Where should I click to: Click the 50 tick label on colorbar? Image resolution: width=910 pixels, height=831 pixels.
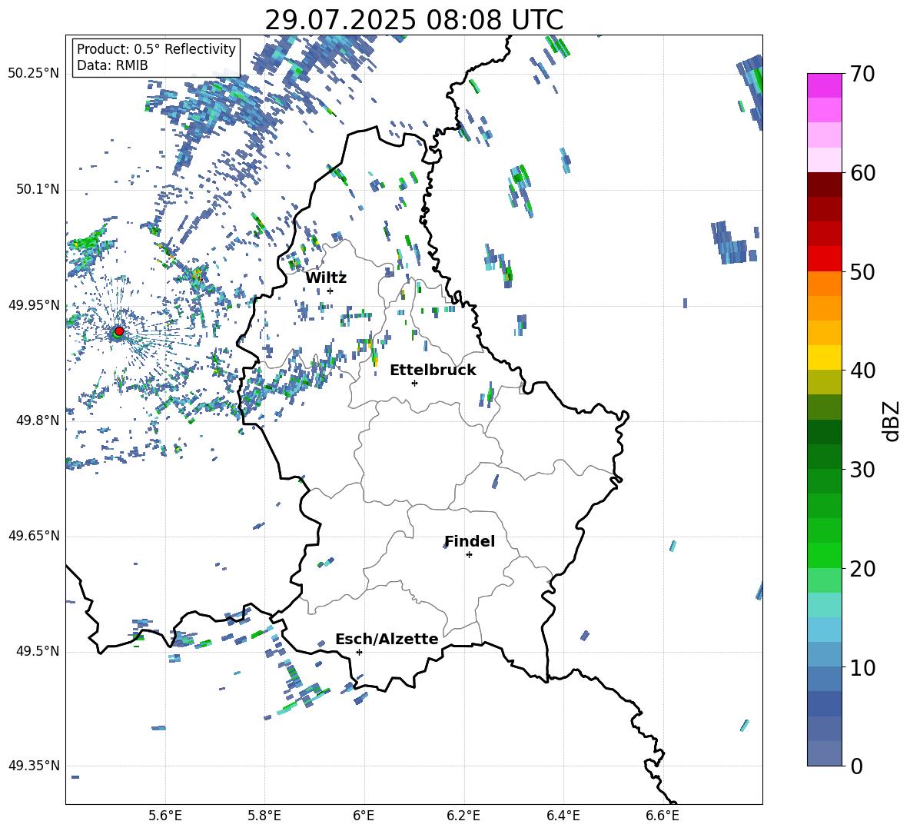[862, 271]
